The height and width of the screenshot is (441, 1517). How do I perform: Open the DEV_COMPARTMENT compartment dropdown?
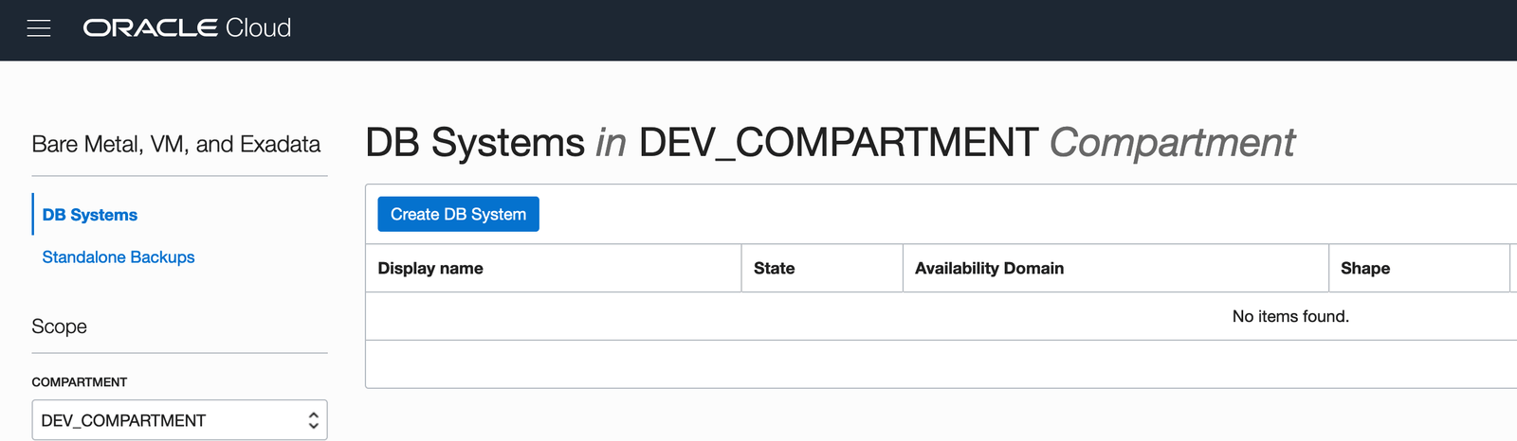[171, 421]
